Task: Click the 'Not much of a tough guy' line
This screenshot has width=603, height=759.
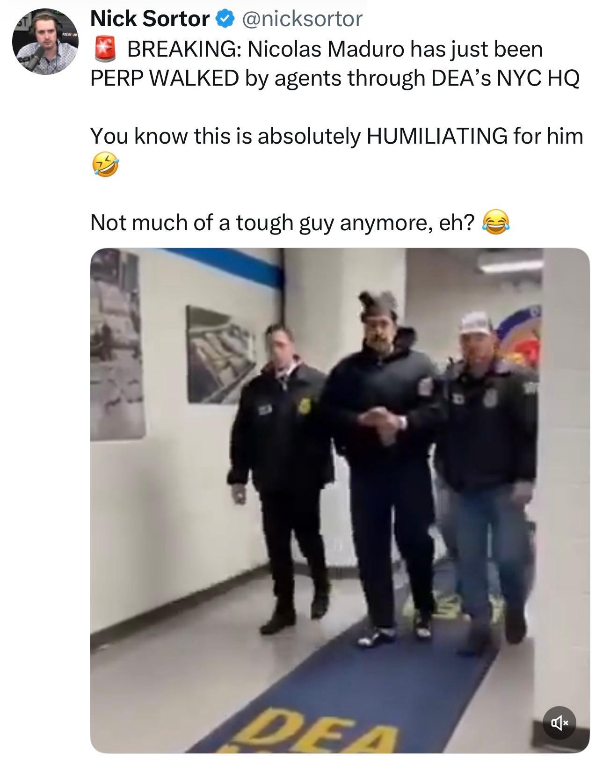Action: coord(283,223)
